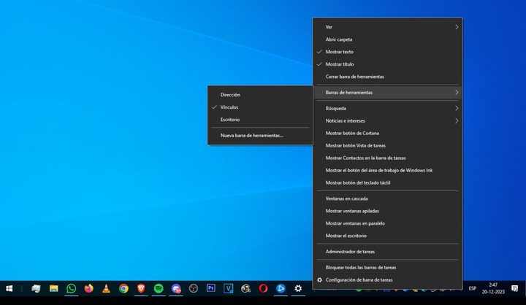Image resolution: width=526 pixels, height=305 pixels.
Task: Uncheck Vínculos in the toolbars submenu
Action: [x=229, y=107]
